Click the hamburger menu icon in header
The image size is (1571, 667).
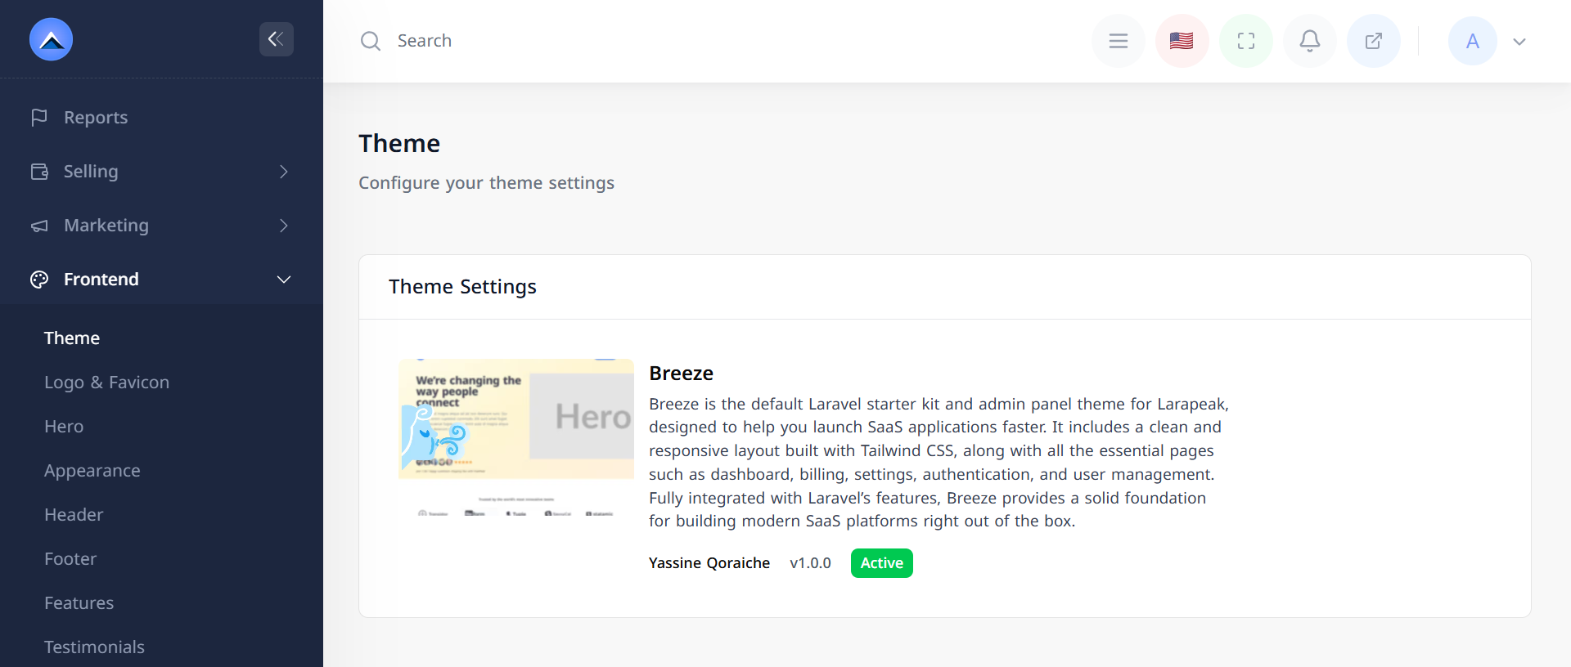pyautogui.click(x=1118, y=41)
